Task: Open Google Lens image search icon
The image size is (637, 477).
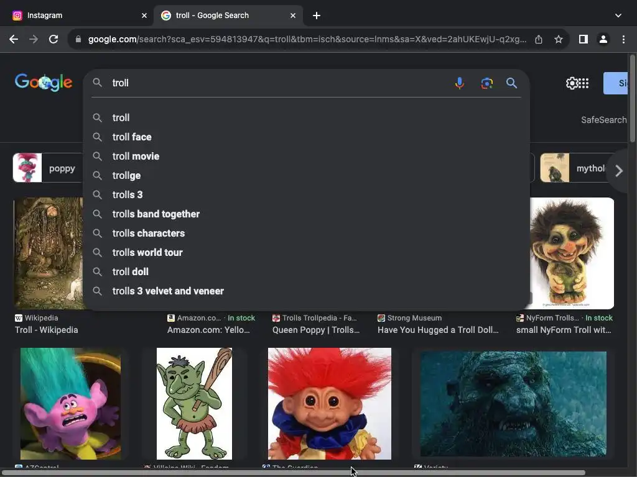Action: (x=486, y=83)
